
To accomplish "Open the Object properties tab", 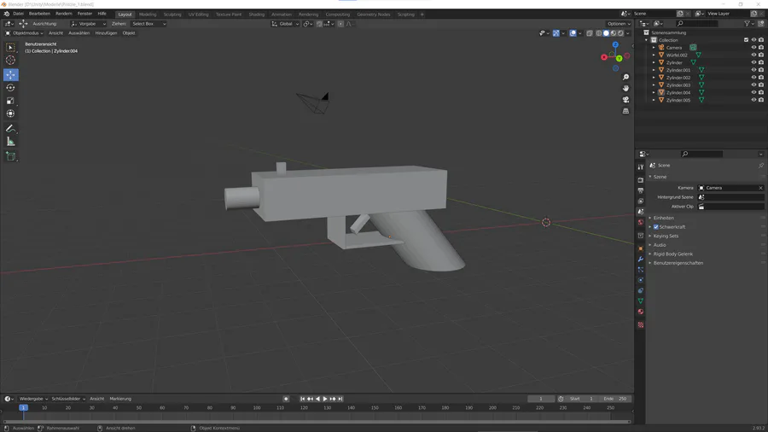I will coord(641,248).
